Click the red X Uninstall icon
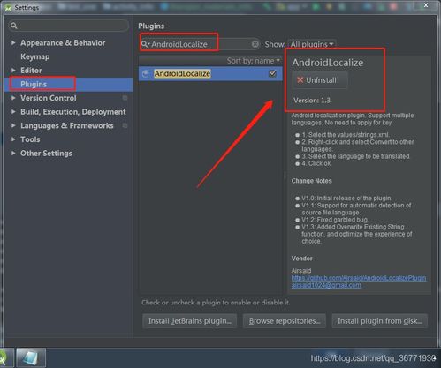Screen dimensions: 441x368 tap(300, 80)
